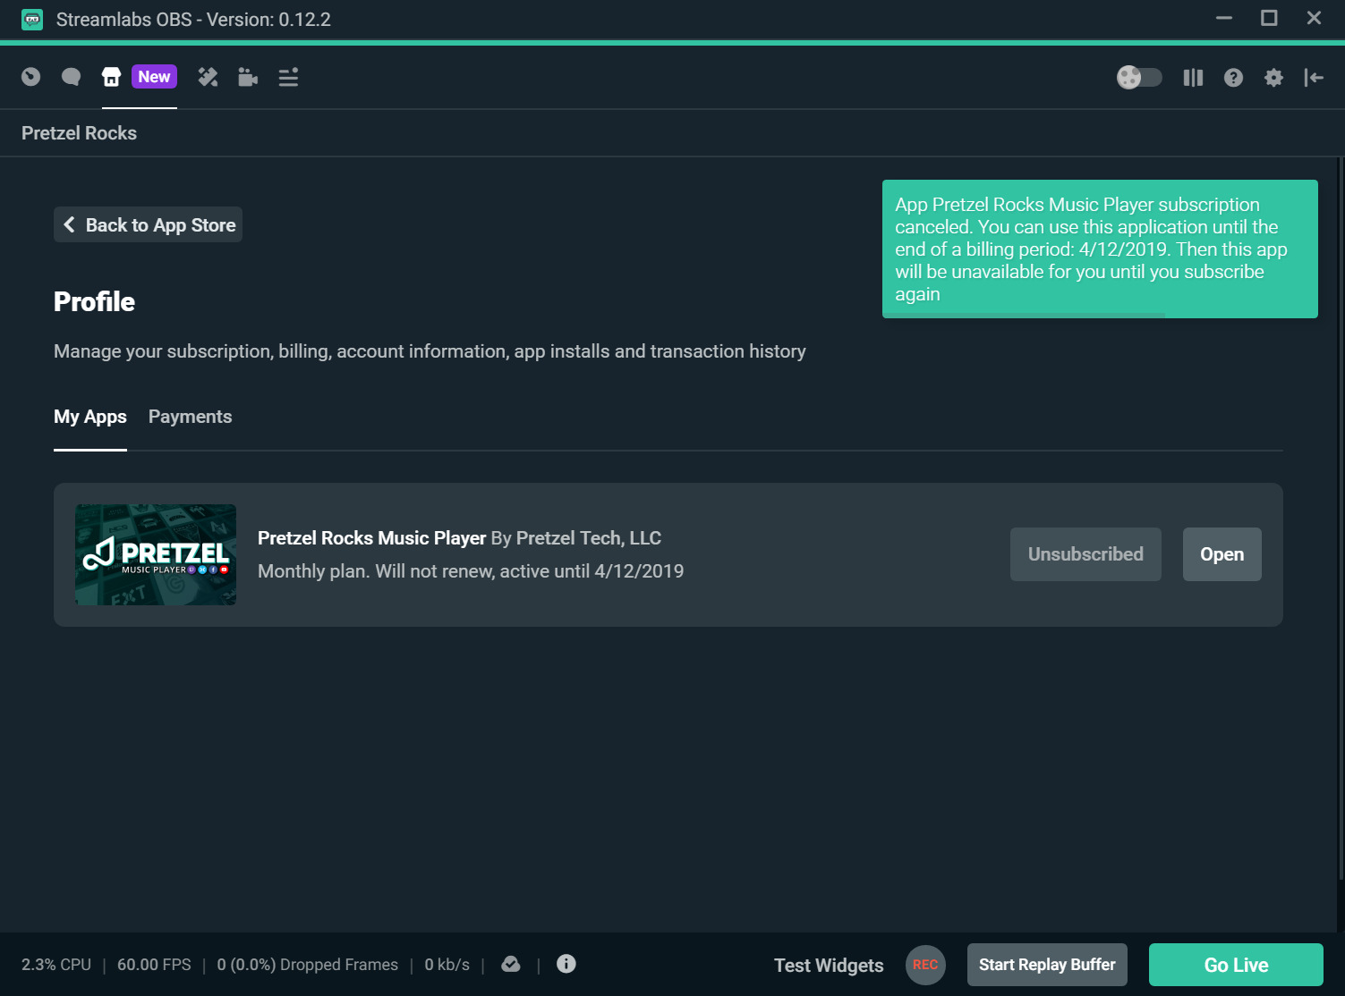The width and height of the screenshot is (1345, 996).
Task: Click the Unsubscribed button
Action: 1085,554
